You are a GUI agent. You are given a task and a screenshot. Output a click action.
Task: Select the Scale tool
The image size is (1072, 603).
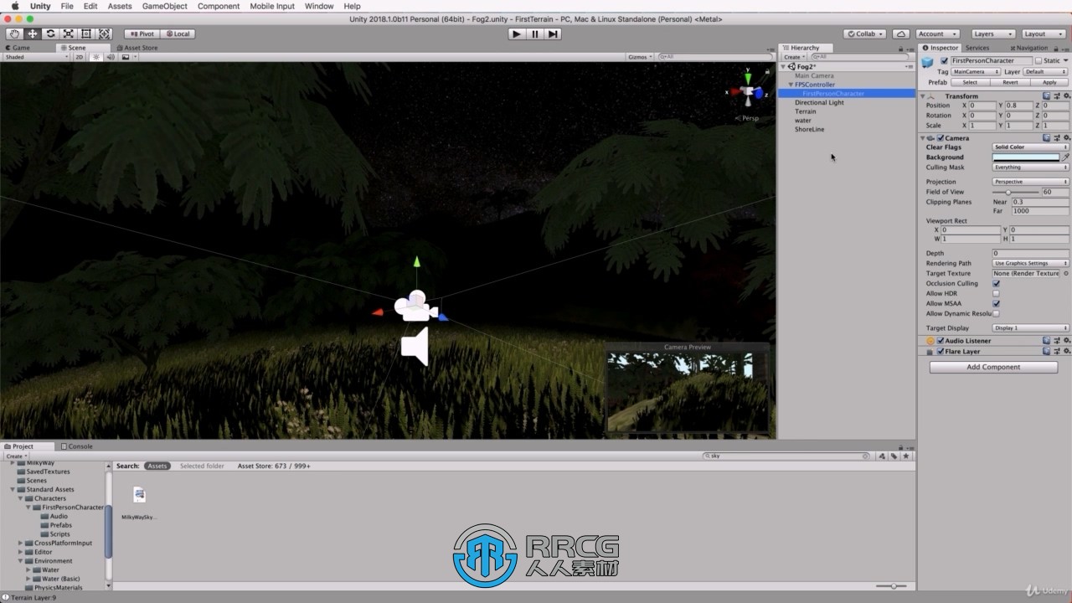click(x=69, y=33)
